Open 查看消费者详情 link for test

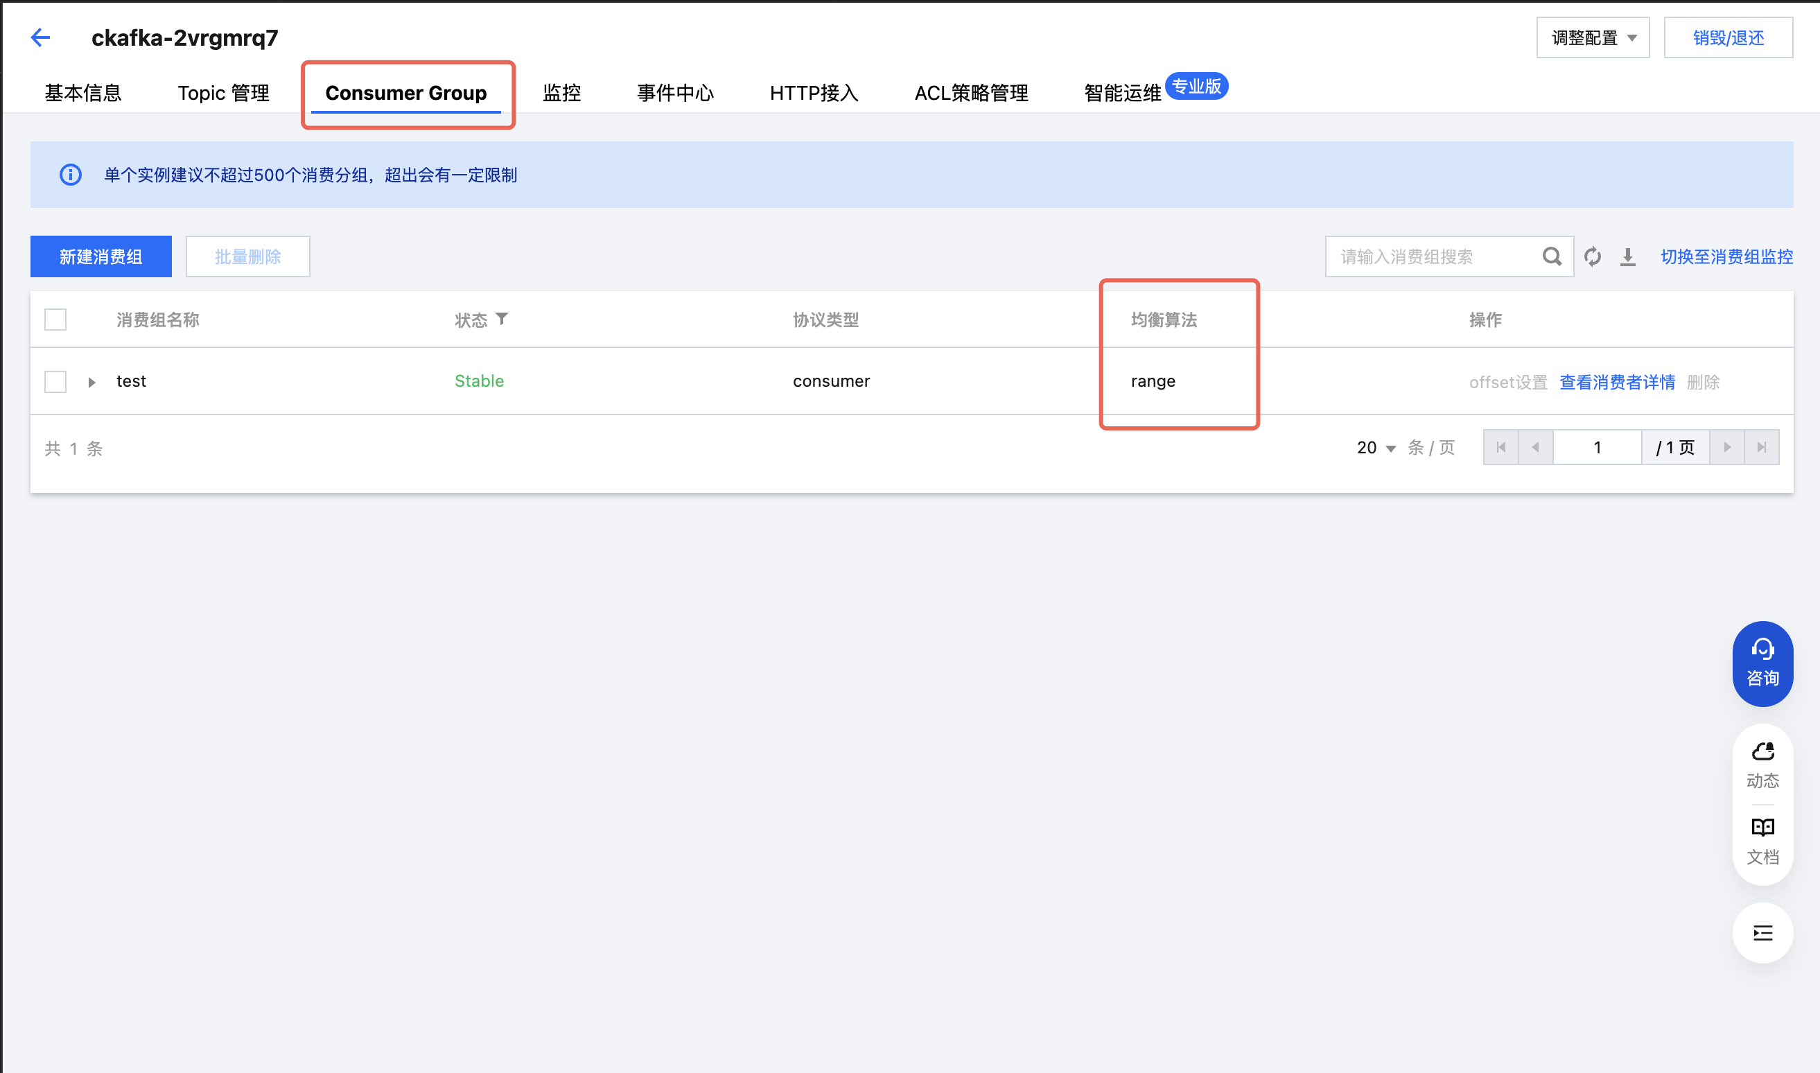tap(1617, 382)
